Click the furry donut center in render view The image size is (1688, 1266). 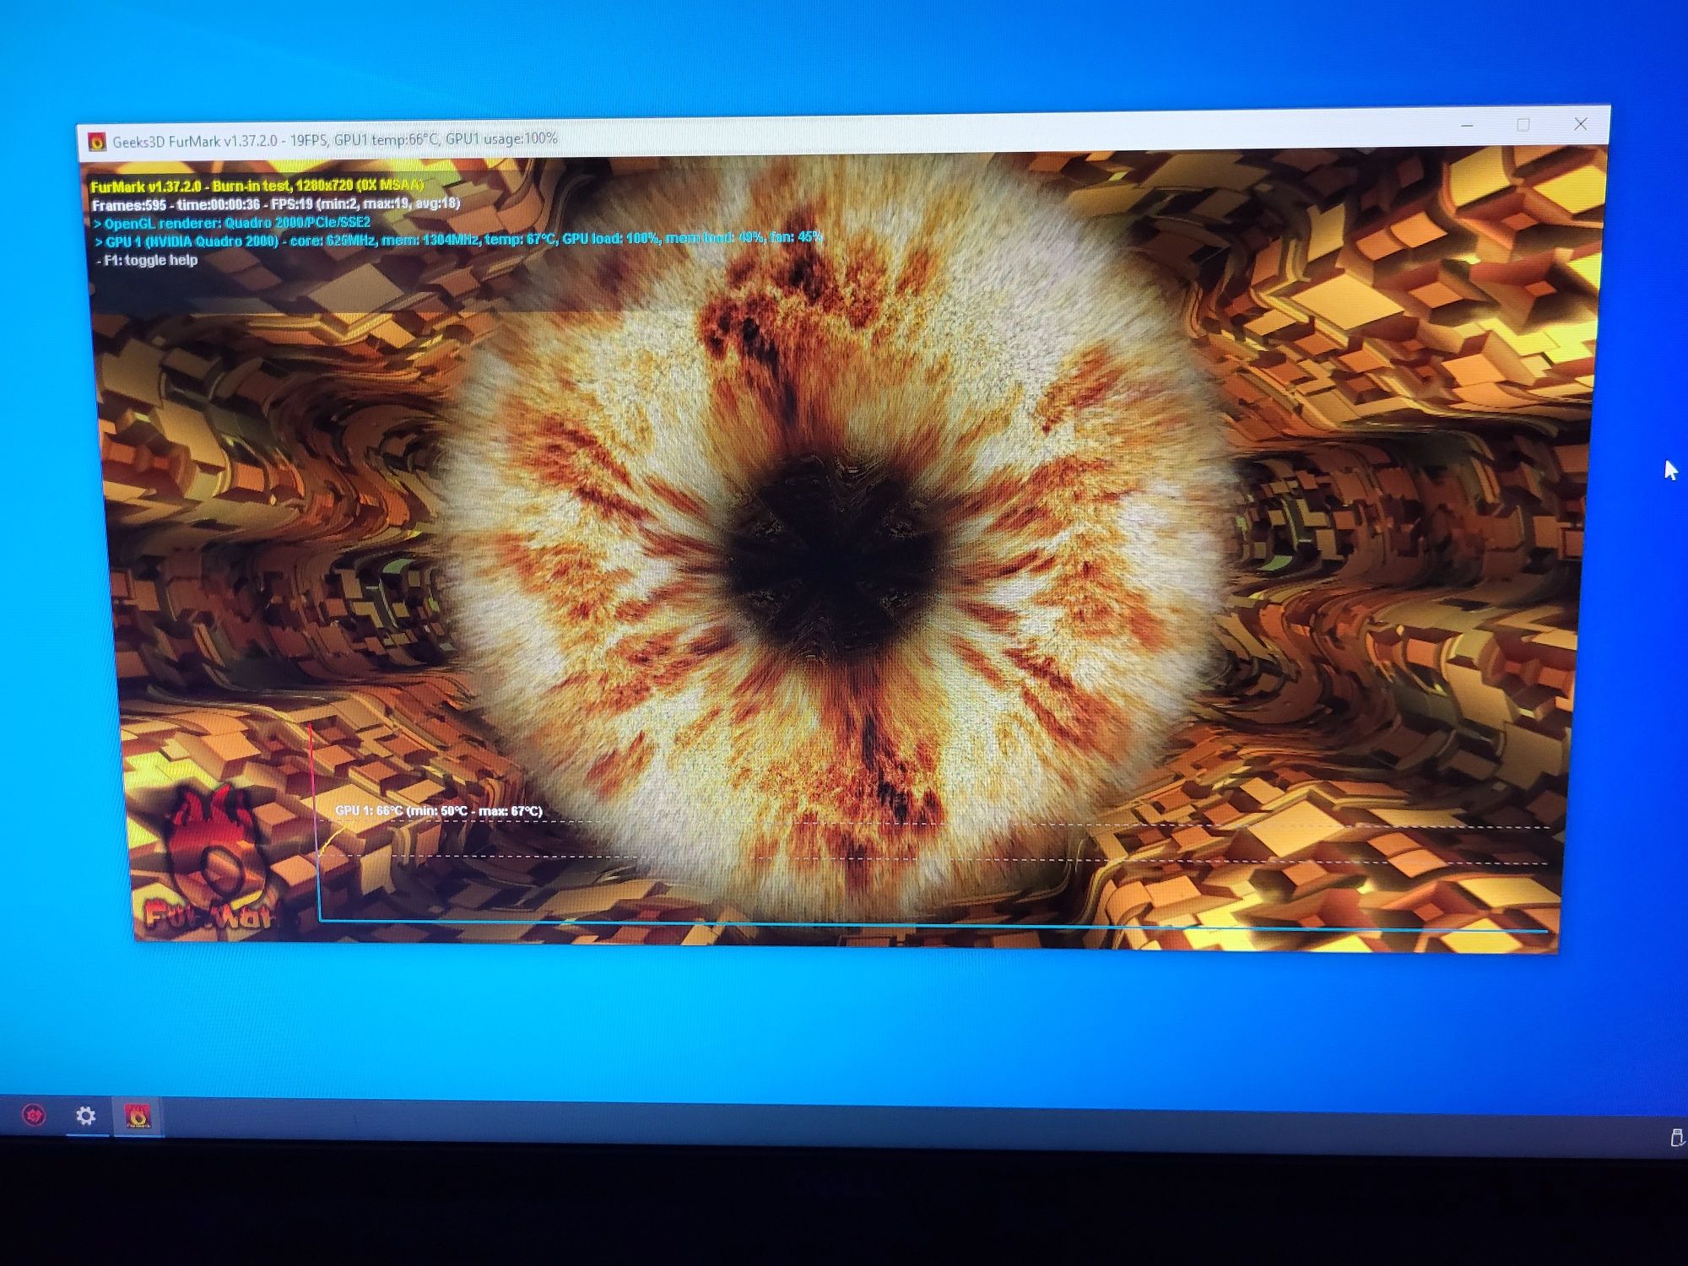click(836, 557)
